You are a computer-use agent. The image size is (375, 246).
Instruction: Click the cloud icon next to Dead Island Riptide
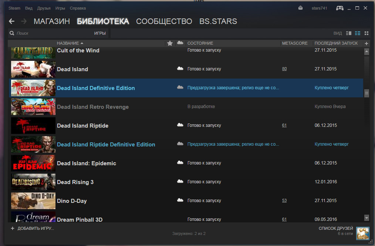pos(180,125)
